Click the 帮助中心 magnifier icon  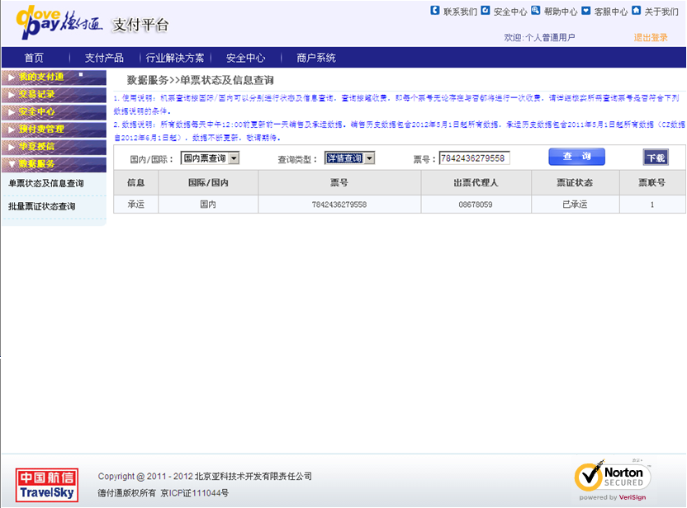(536, 11)
